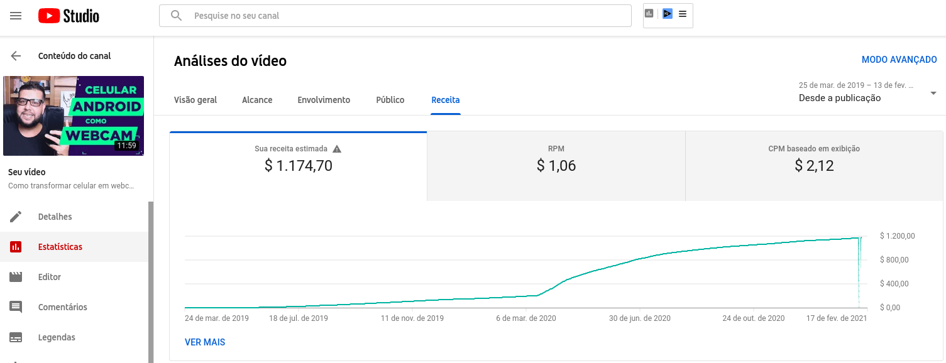This screenshot has height=363, width=946.
Task: Select Estatísticas in the sidebar
Action: (x=74, y=247)
